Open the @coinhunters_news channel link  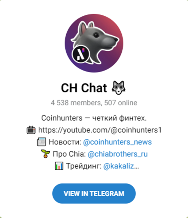click(x=117, y=142)
